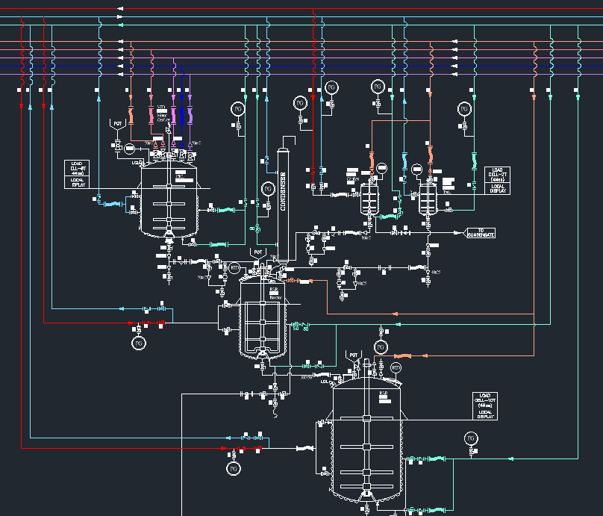Select the POT funnel above the bottom vessel

tap(353, 356)
